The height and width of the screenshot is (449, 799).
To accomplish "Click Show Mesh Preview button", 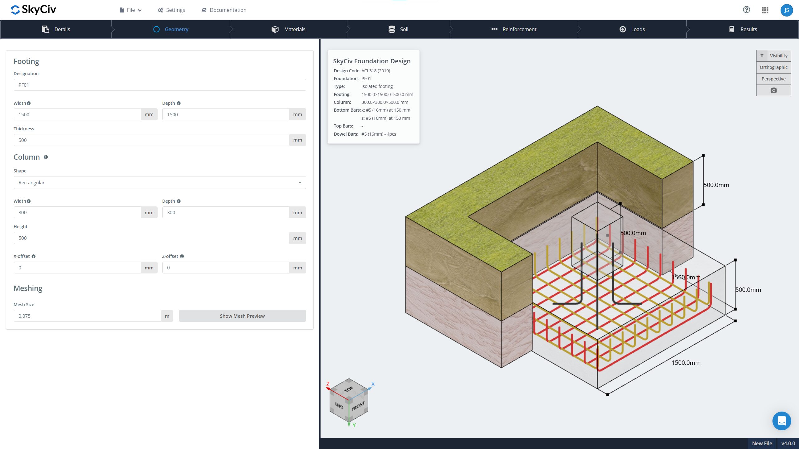I will coord(242,316).
